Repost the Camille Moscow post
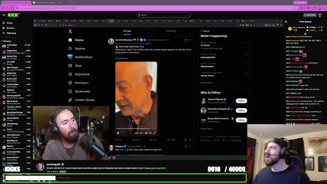327x184 pixels. coord(135,140)
